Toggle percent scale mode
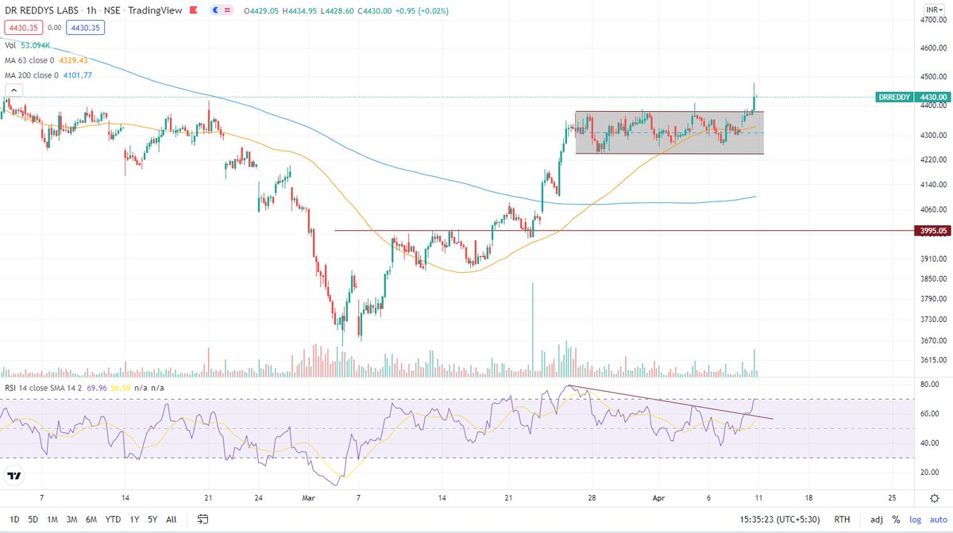Image resolution: width=953 pixels, height=533 pixels. tap(896, 520)
